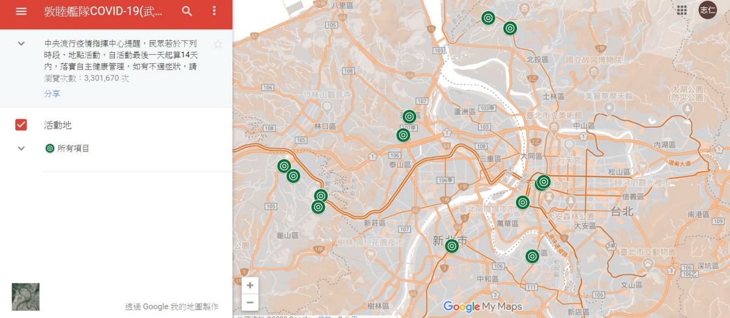Star this map with the star icon
The height and width of the screenshot is (318, 730).
(218, 44)
